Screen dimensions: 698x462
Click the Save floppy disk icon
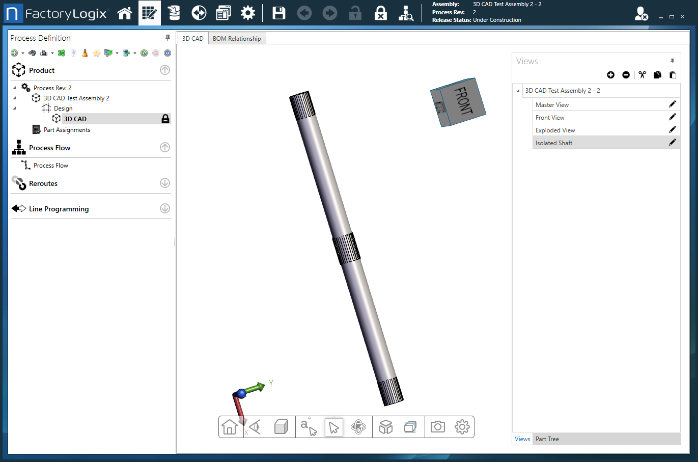pyautogui.click(x=279, y=13)
